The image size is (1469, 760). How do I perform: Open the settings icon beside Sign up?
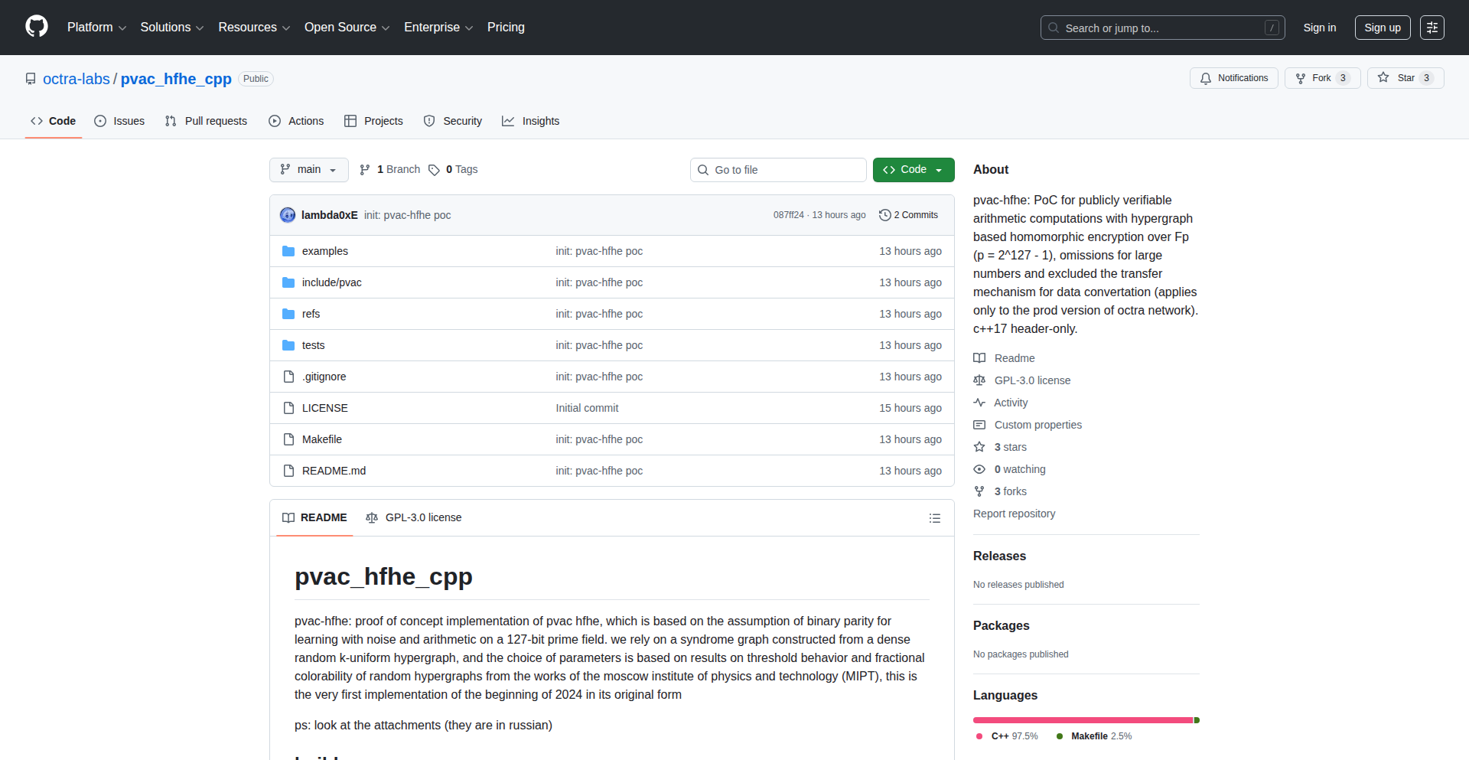(1432, 28)
